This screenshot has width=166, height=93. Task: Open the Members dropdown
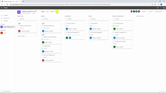pyautogui.click(x=144, y=11)
